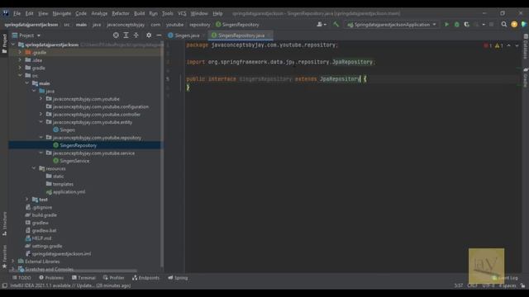Open the Refactor menu
The width and height of the screenshot is (529, 297).
121,13
